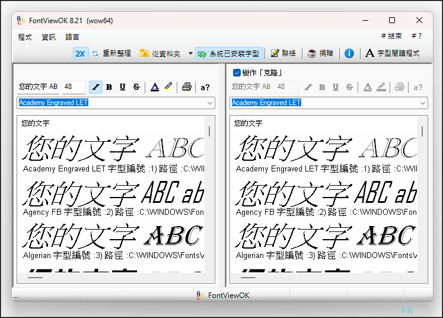Click the right pane bold icon
Image resolution: width=443 pixels, height=318 pixels.
322,87
